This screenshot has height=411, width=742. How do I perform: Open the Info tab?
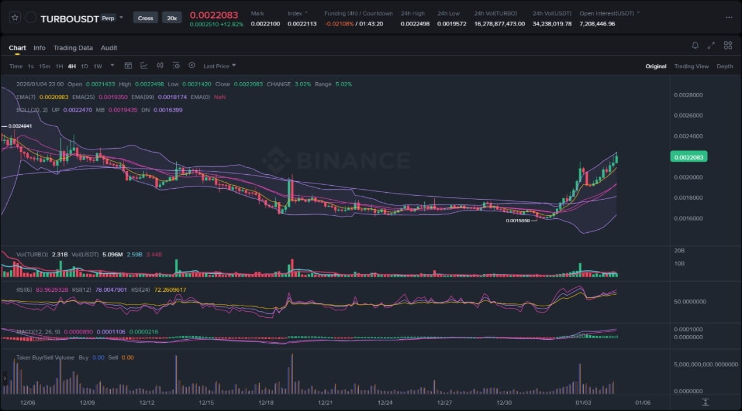point(39,47)
